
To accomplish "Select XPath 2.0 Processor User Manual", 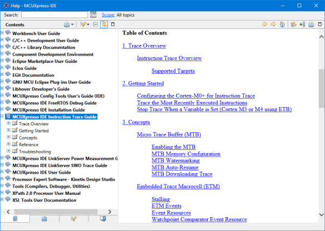I will point(46,193).
